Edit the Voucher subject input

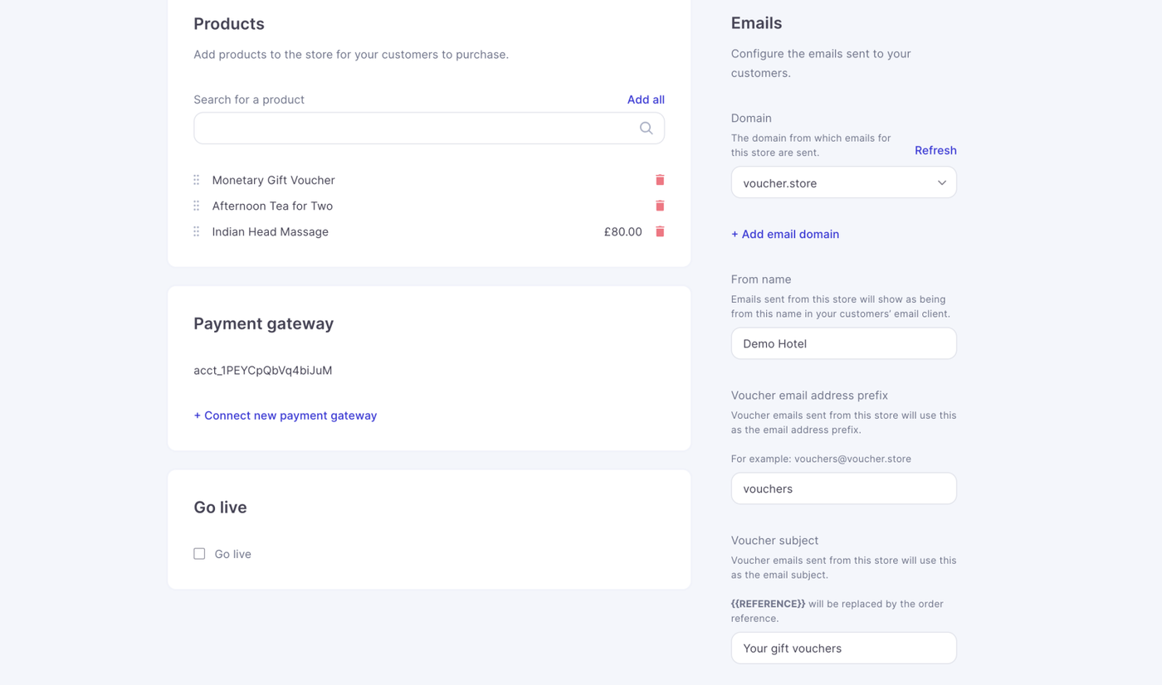point(843,649)
